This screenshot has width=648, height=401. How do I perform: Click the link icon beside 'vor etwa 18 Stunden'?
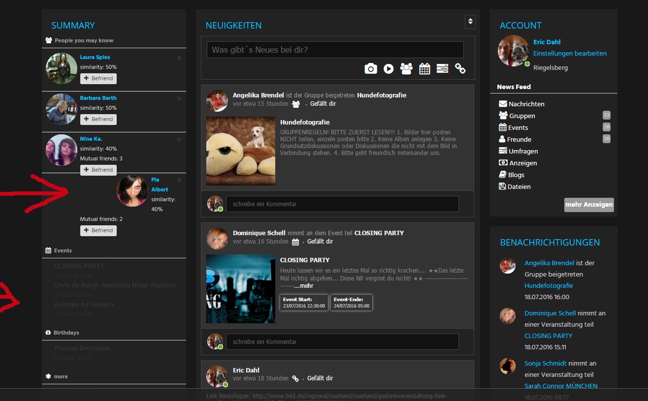[x=295, y=379]
